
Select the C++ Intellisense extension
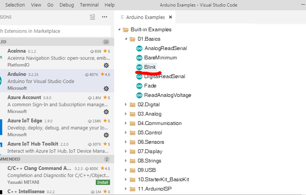pos(57,191)
